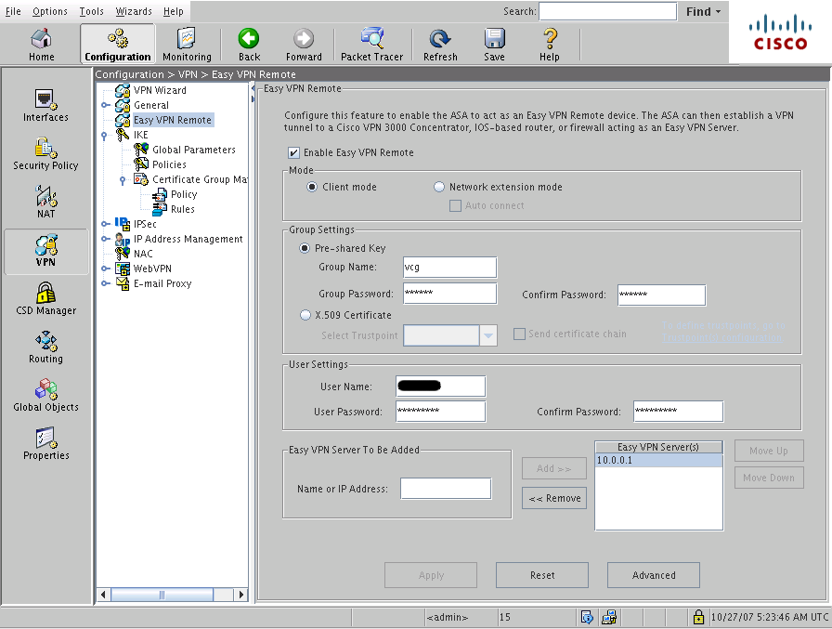The height and width of the screenshot is (629, 832).
Task: Toggle Auto connect checkbox
Action: point(455,205)
